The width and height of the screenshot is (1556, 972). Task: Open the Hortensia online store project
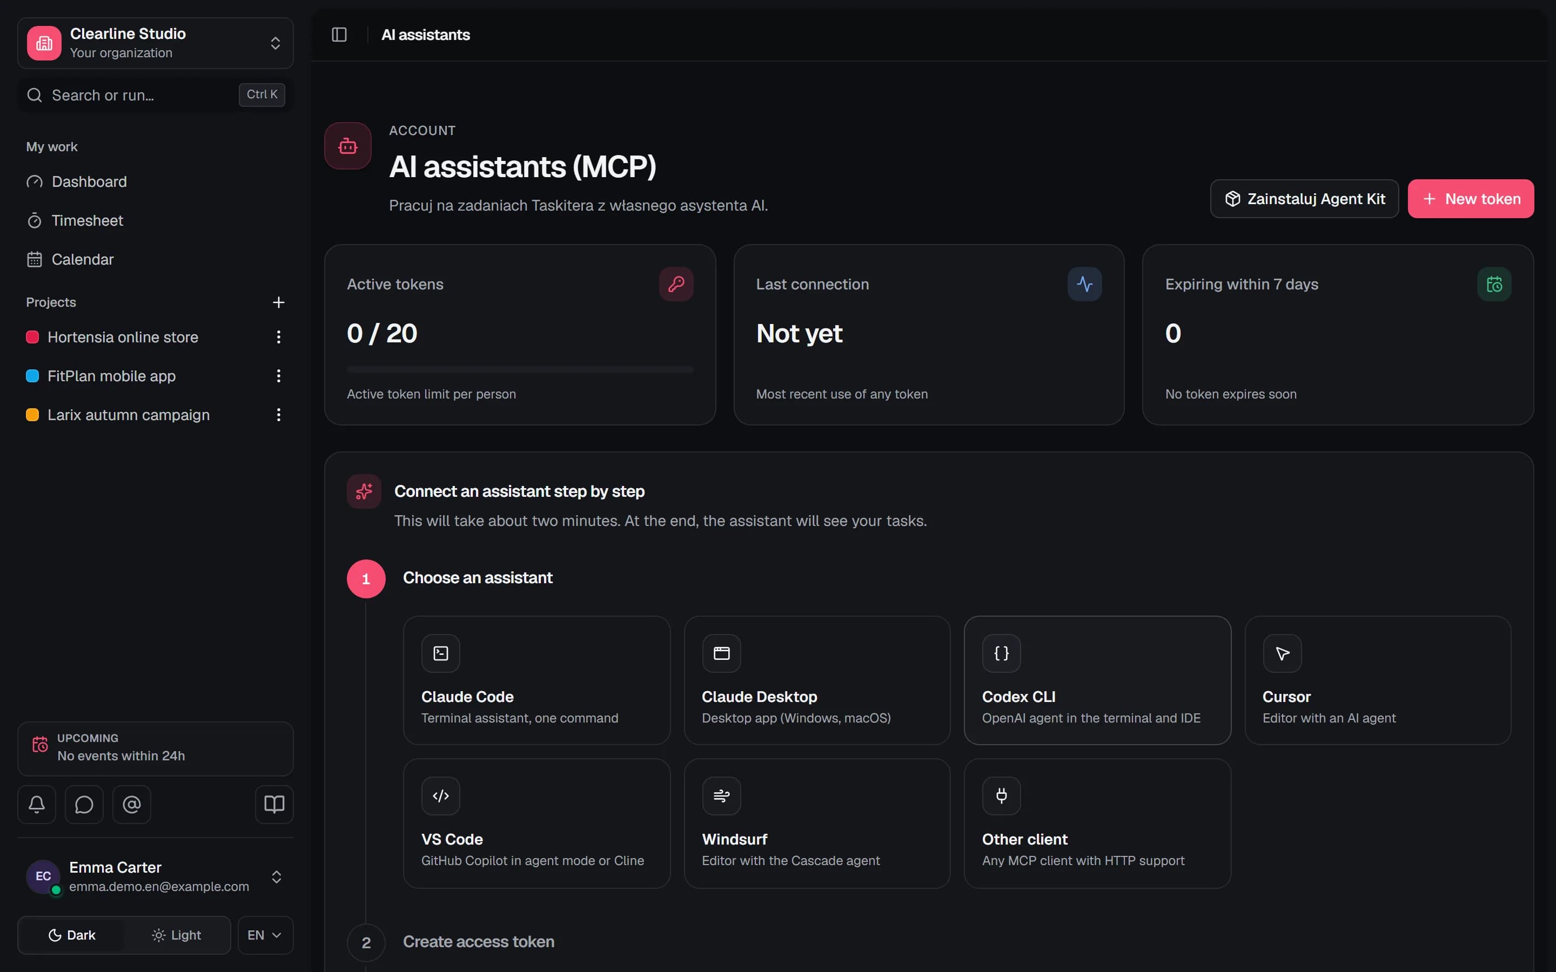pyautogui.click(x=123, y=337)
